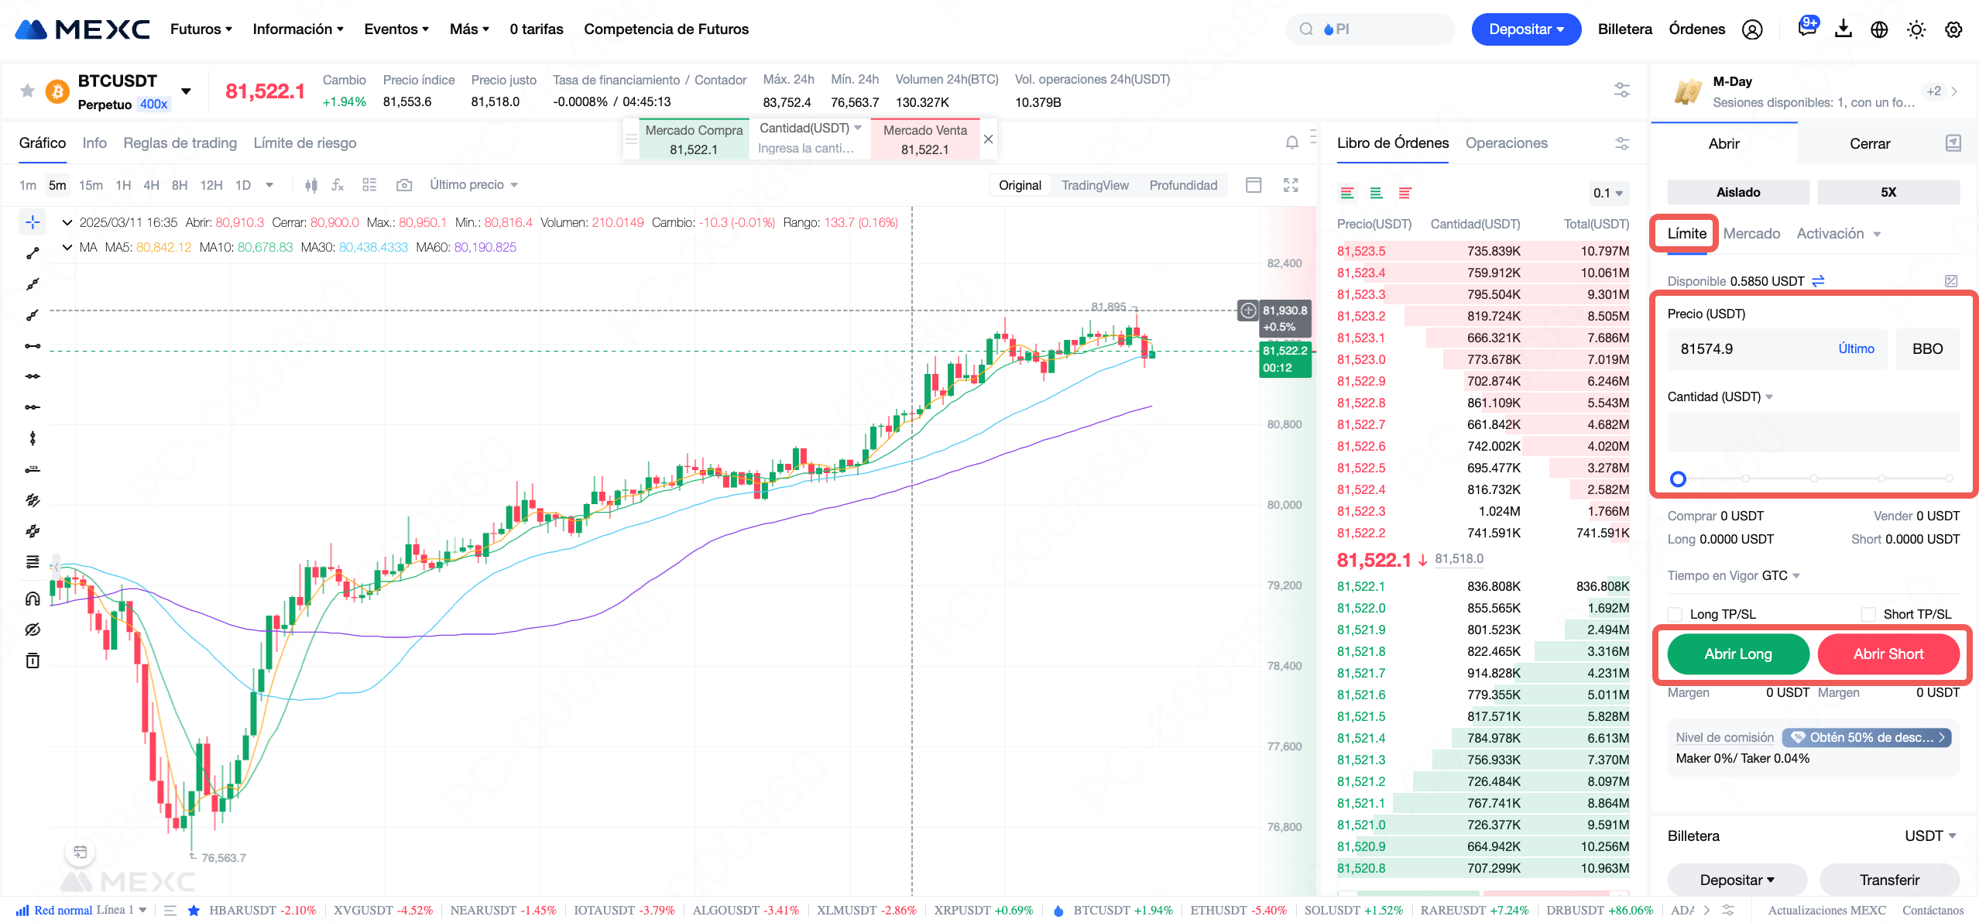1979x923 pixels.
Task: Delete drawings with trash icon
Action: pos(33,661)
